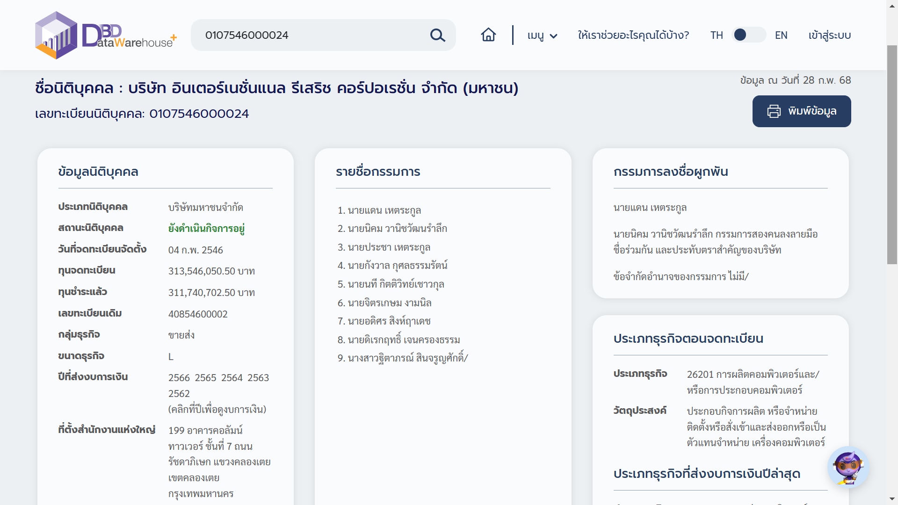The image size is (898, 505).
Task: Select TH language label
Action: coord(716,35)
